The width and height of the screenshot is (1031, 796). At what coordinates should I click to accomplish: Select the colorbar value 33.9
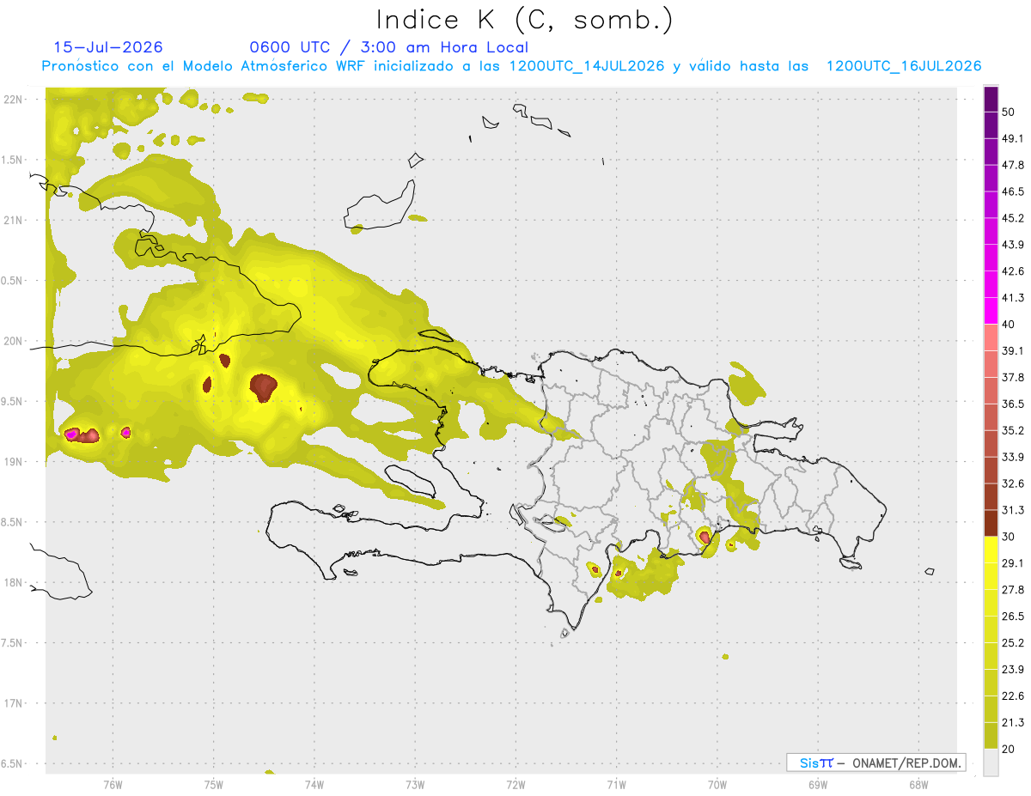[1013, 457]
